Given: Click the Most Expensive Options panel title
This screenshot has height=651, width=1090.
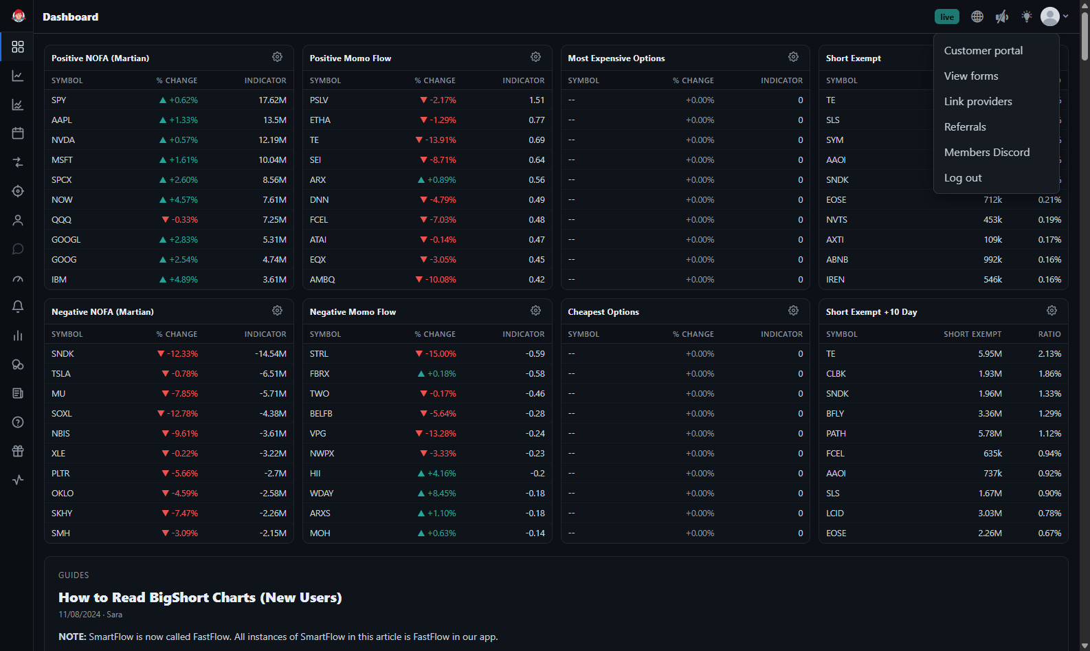Looking at the screenshot, I should pos(616,58).
